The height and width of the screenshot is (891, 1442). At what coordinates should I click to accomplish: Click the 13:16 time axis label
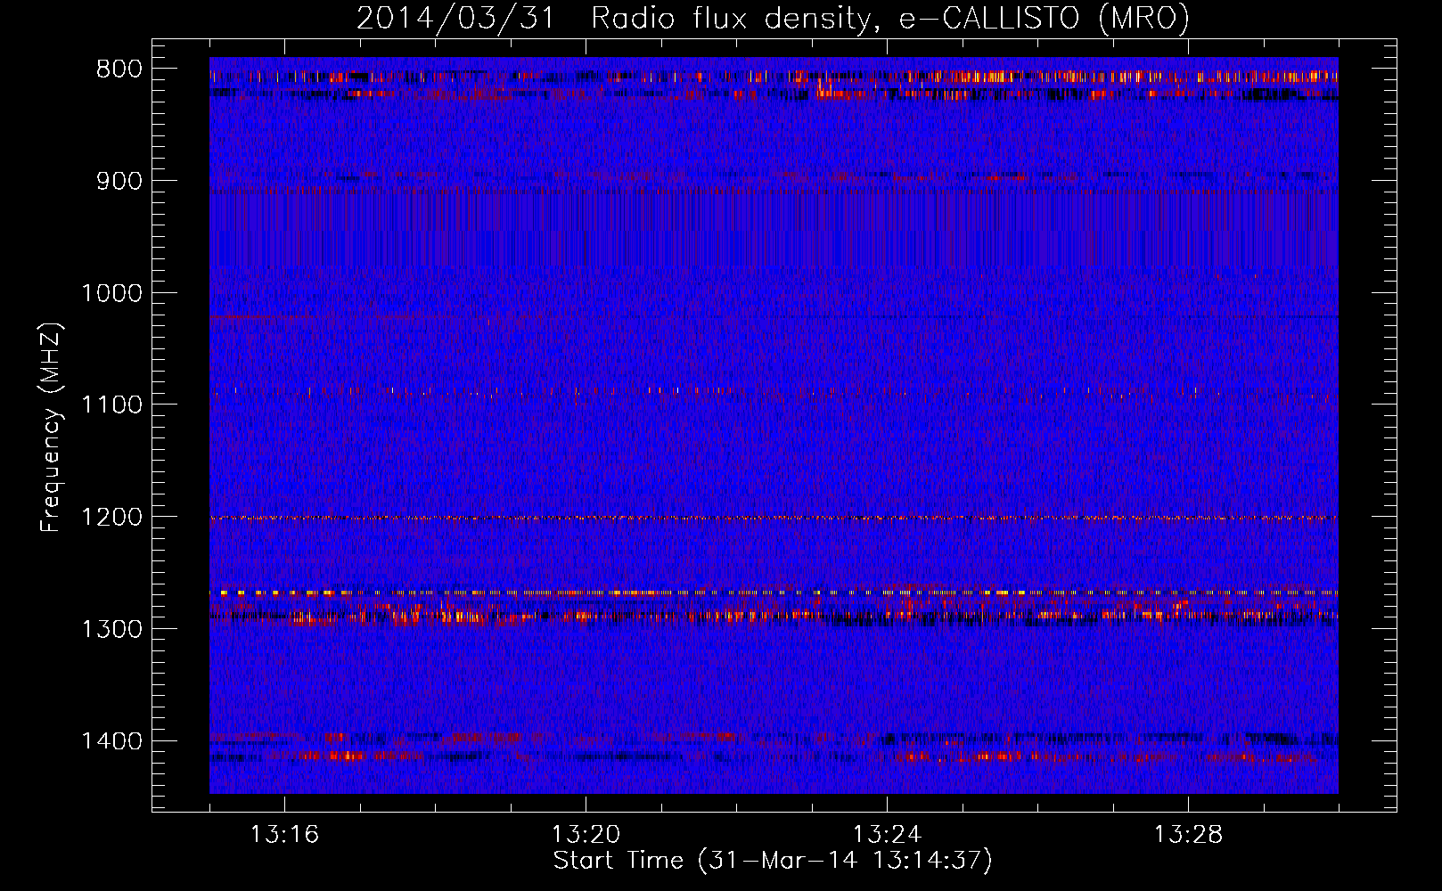click(x=284, y=835)
